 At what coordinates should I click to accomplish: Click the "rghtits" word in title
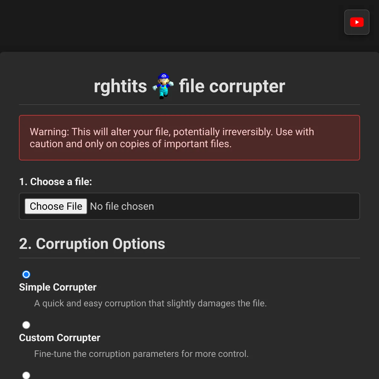120,86
